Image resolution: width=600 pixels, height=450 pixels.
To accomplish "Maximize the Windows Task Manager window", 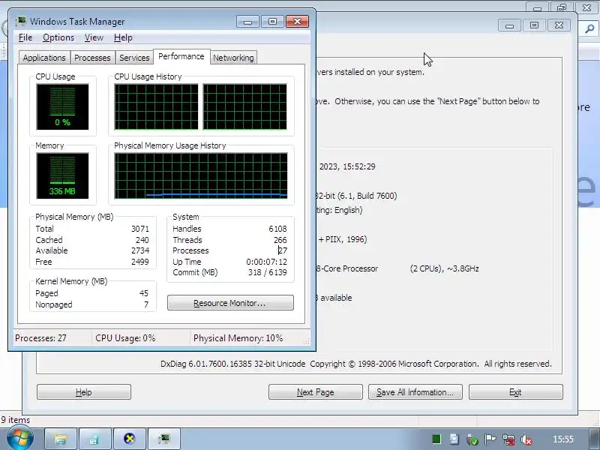I will 272,22.
